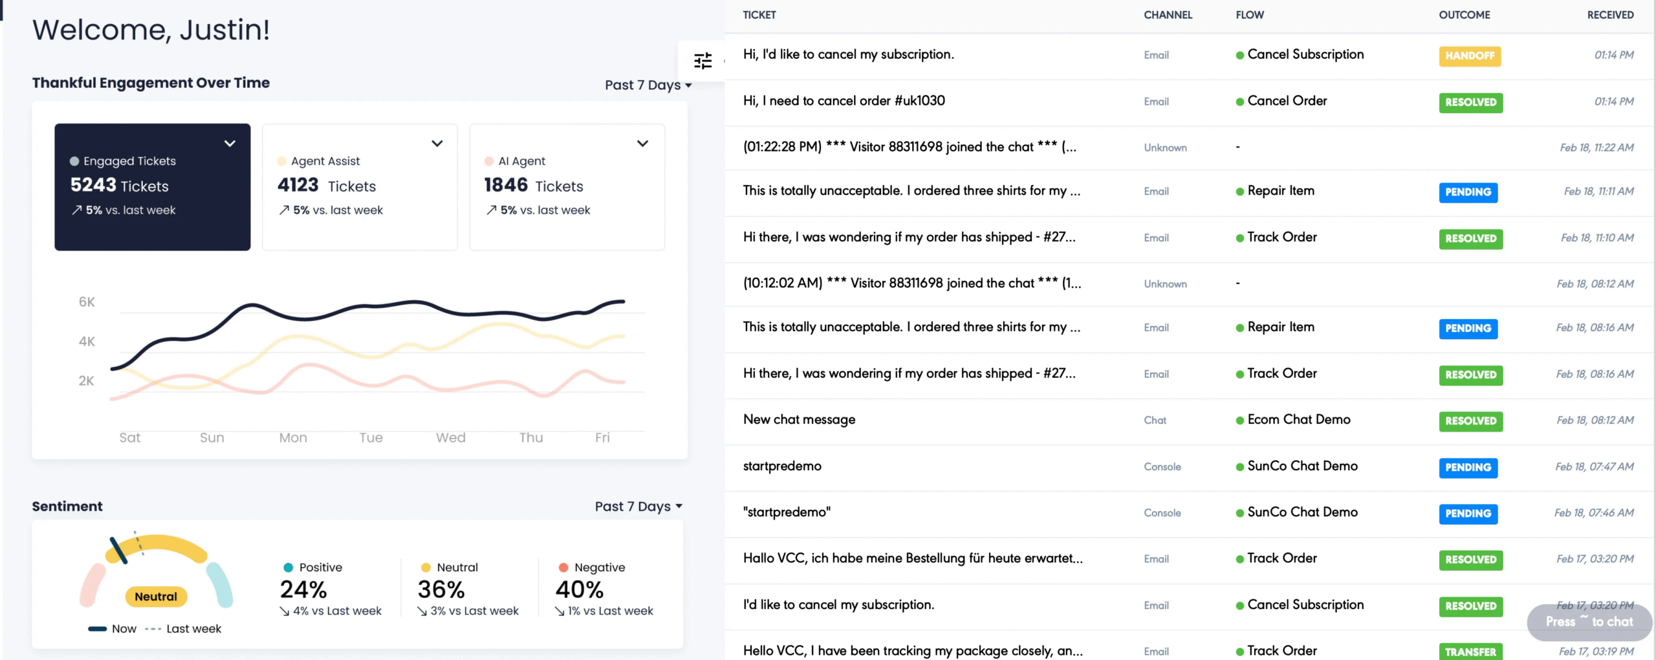This screenshot has height=660, width=1656.
Task: Select the Engaged Tickets card
Action: 153,187
